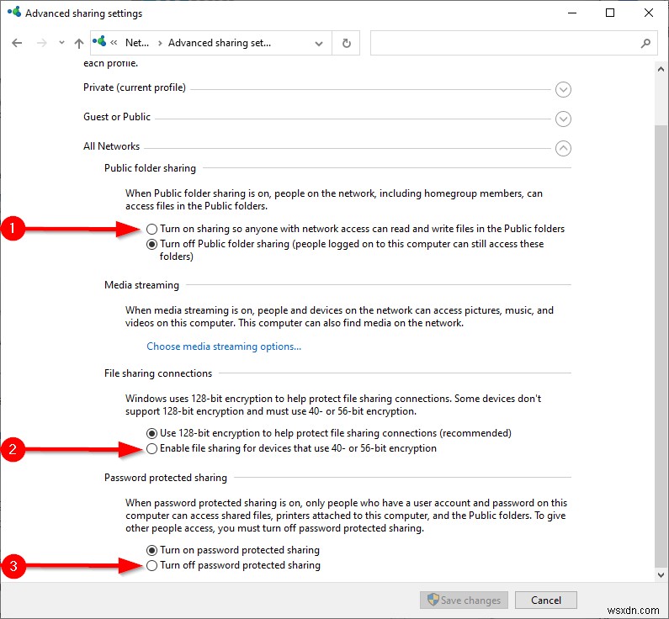
Task: Minimize the Advanced sharing settings window
Action: [572, 13]
